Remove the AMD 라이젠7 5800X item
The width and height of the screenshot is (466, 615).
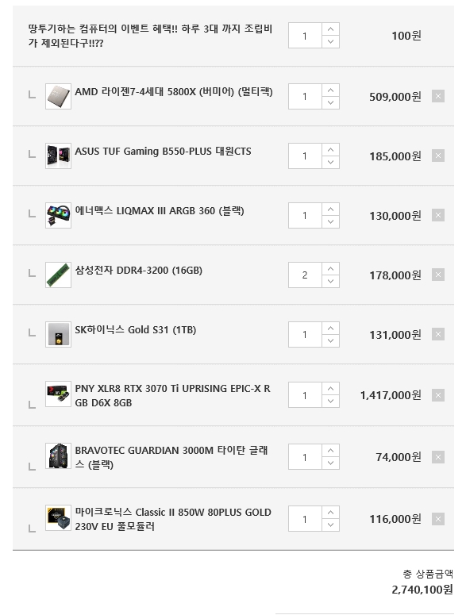point(437,96)
